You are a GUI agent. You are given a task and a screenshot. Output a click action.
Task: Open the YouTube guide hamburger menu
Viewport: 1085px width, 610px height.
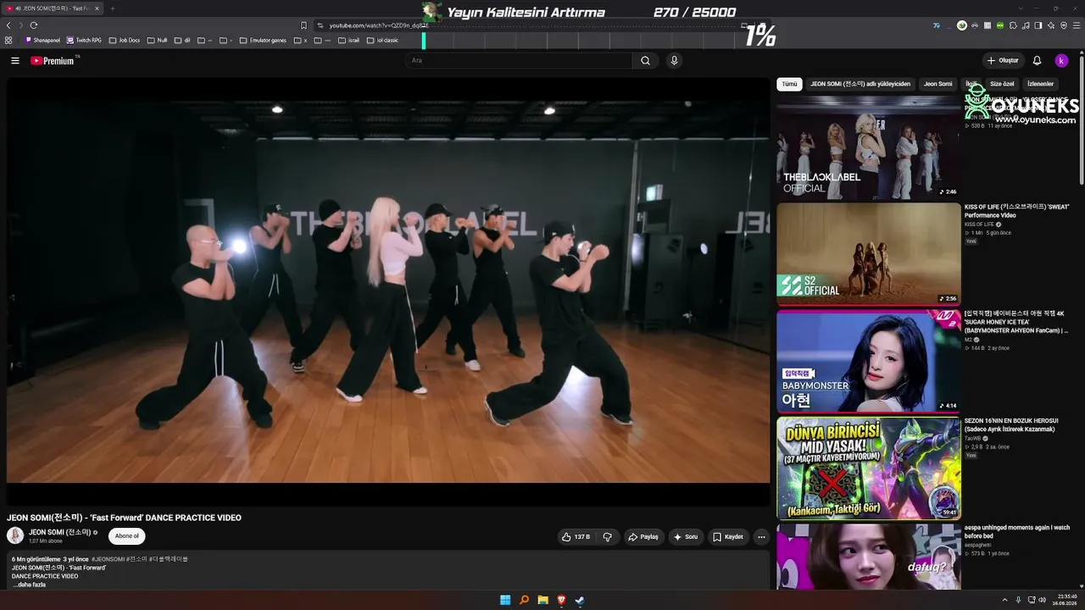tap(15, 60)
